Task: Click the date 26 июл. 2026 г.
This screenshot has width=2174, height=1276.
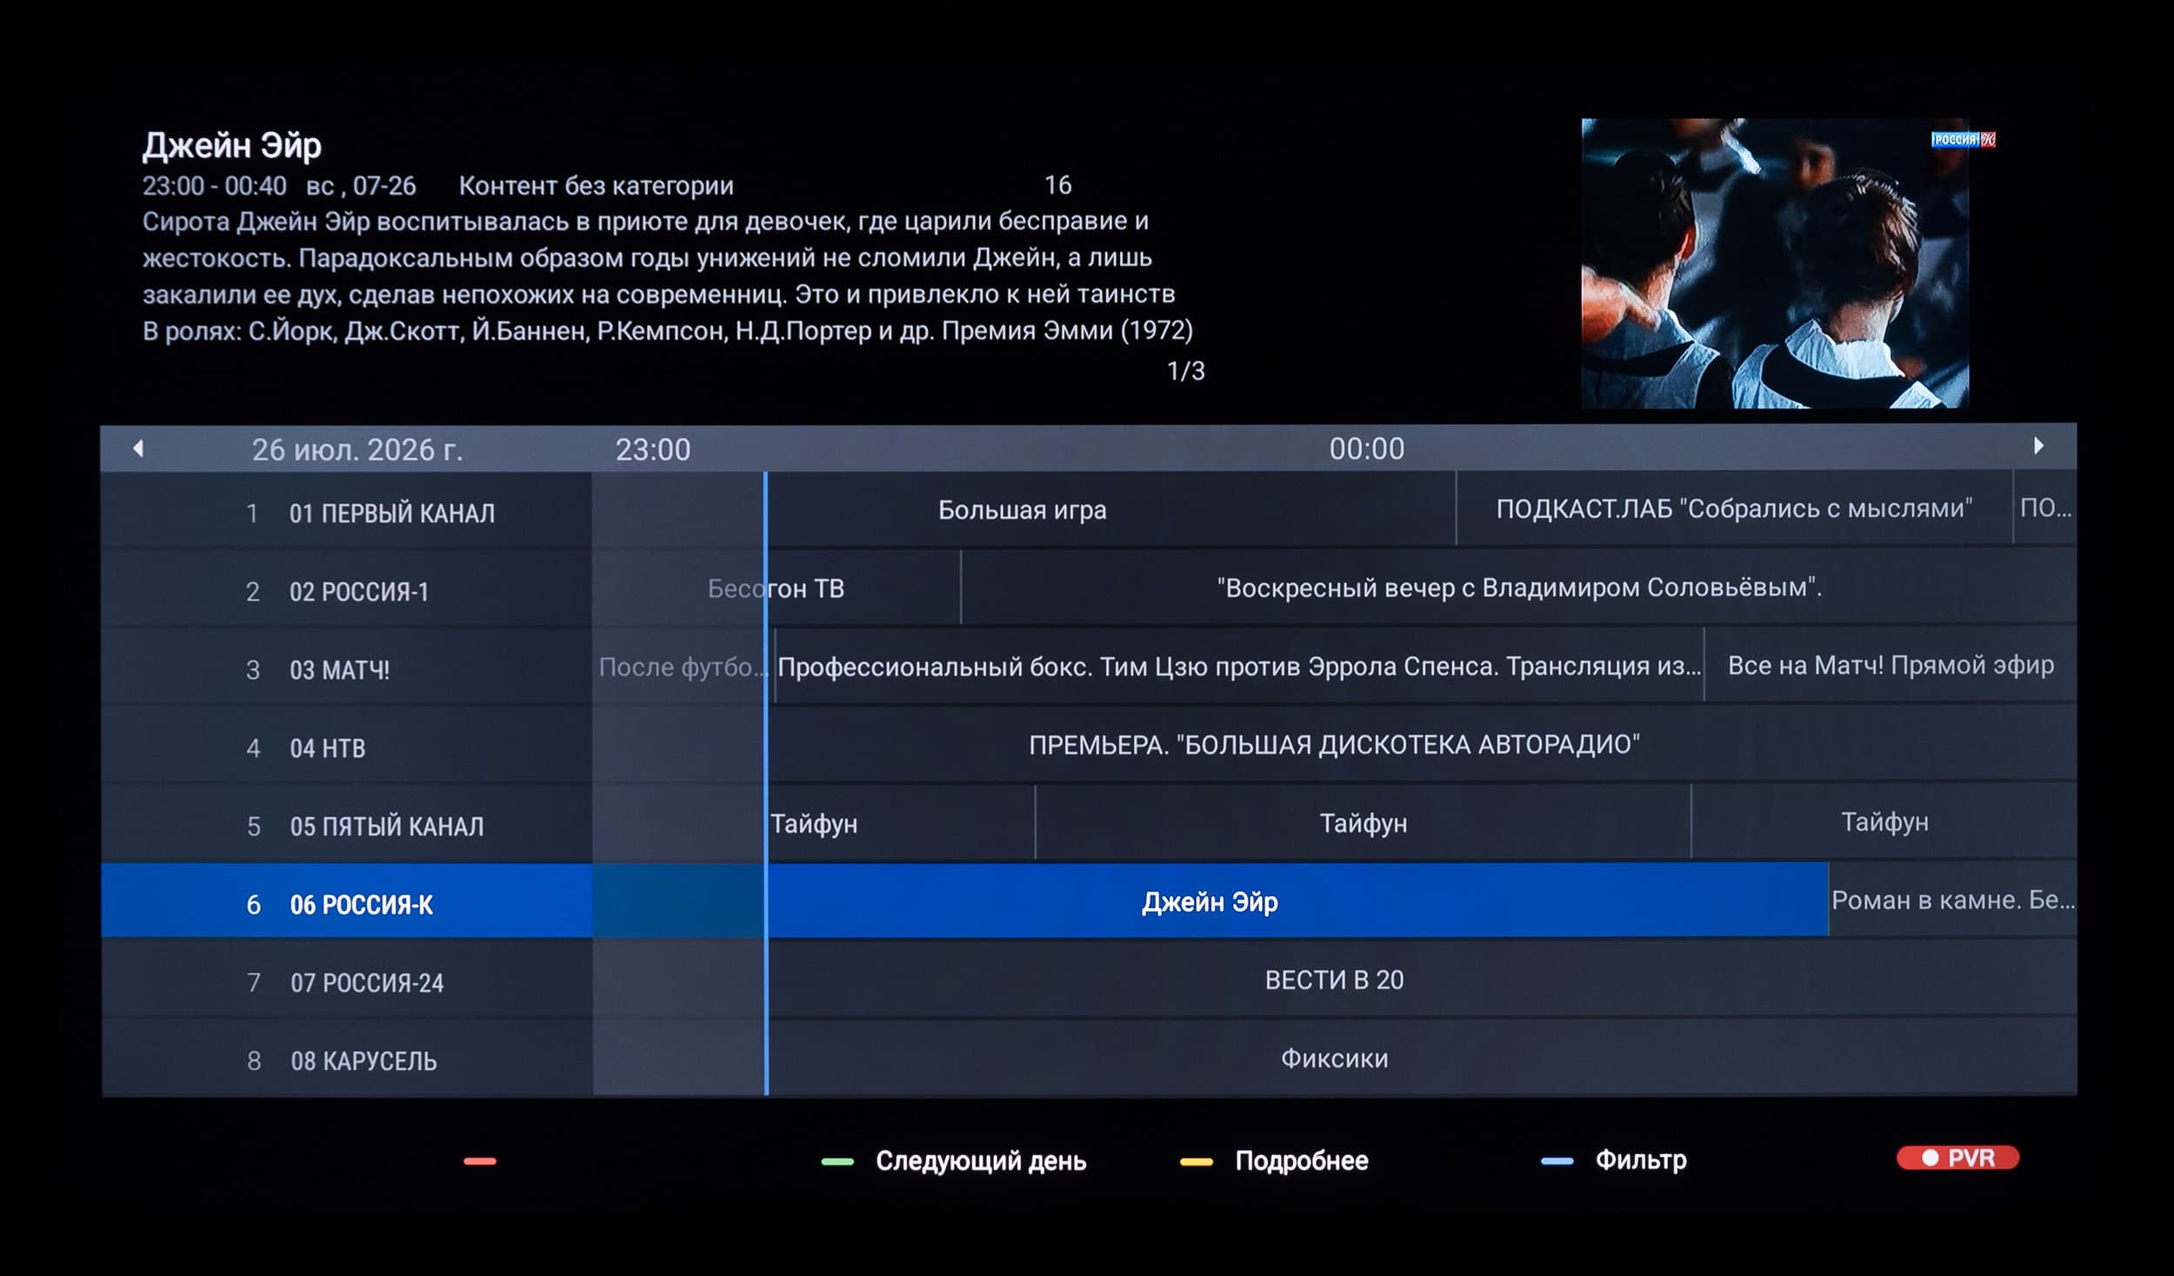Action: (357, 449)
